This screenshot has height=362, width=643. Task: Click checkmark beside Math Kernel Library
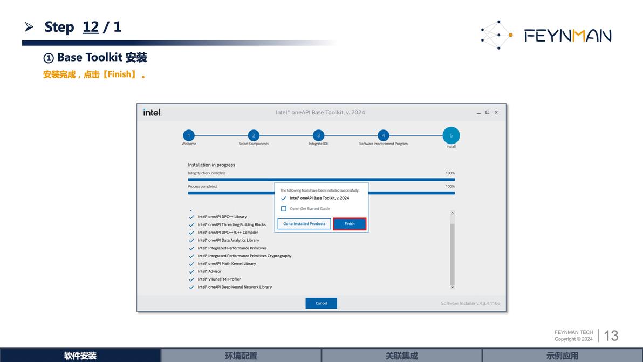[191, 264]
